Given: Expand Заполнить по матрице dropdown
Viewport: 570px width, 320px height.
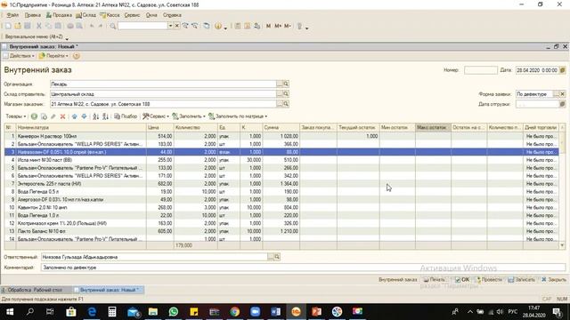Looking at the screenshot, I should tap(238, 116).
